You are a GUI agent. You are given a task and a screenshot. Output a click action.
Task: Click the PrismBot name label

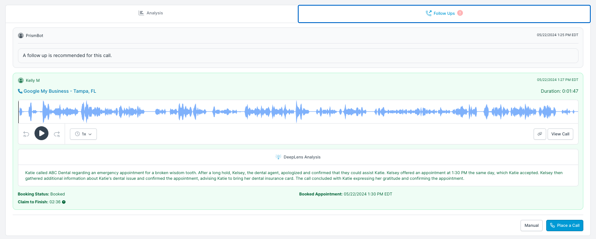[34, 36]
